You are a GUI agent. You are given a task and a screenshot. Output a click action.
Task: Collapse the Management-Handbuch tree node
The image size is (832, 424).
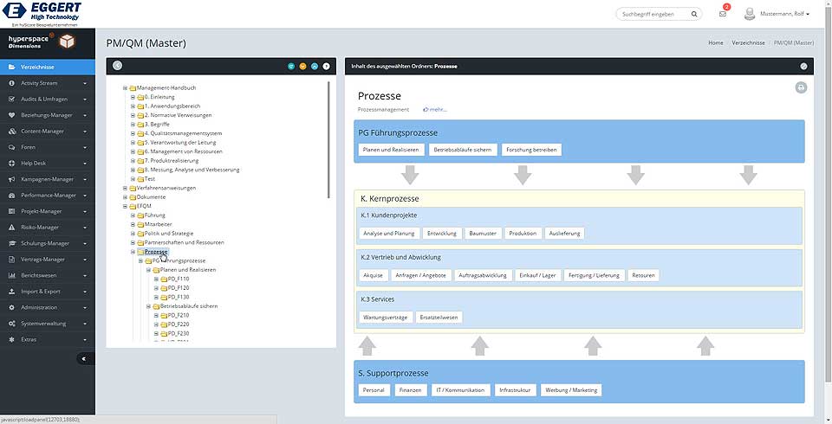click(x=126, y=88)
